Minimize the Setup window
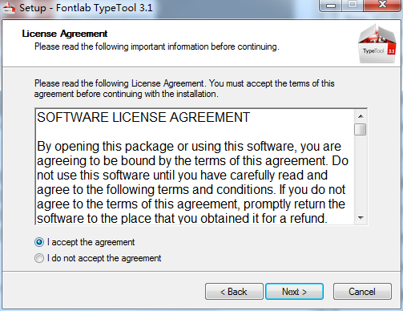403x311 pixels. (331, 6)
